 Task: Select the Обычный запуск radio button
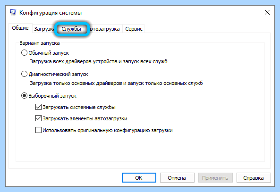click(x=24, y=53)
